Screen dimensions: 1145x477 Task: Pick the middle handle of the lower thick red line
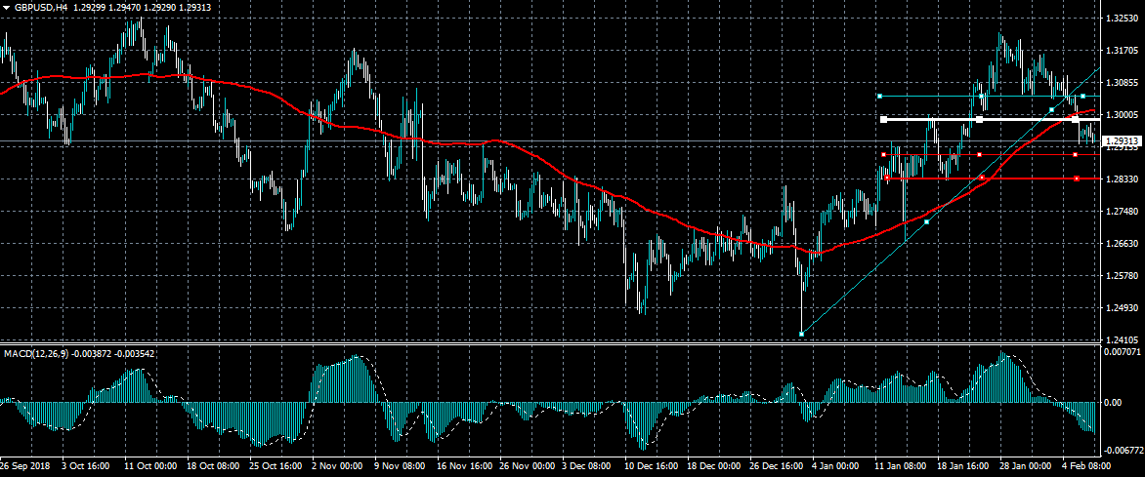pyautogui.click(x=982, y=178)
